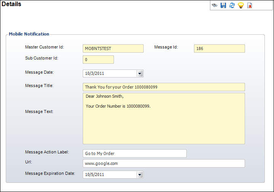Expand the Message Expiration Date dropdown arrow
Viewport: 274px width, 192px height.
click(x=139, y=175)
